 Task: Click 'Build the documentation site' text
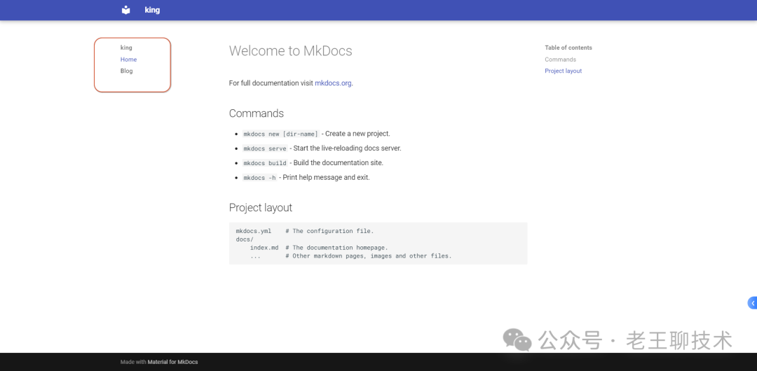click(339, 163)
